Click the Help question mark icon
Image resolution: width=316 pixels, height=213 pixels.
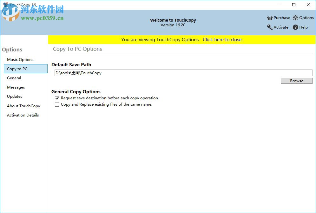tap(295, 27)
